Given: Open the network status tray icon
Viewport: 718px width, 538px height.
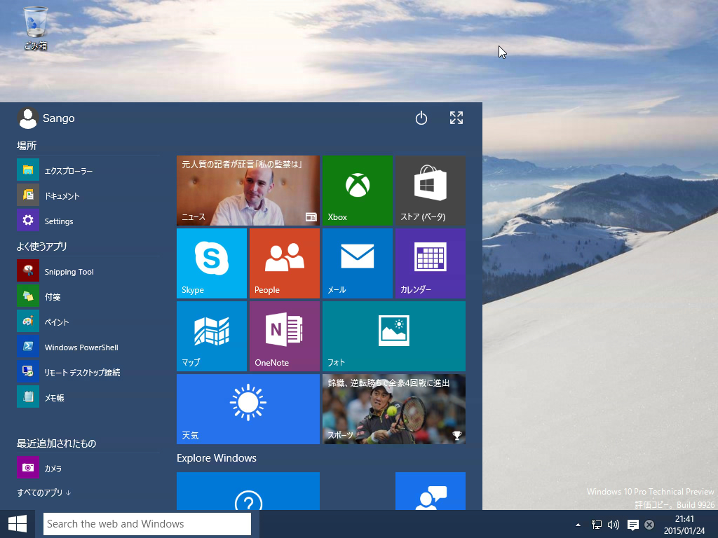Looking at the screenshot, I should tap(596, 524).
